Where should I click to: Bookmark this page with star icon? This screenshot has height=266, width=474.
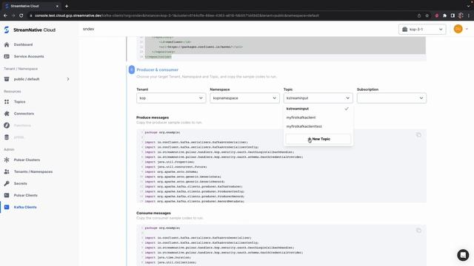427,16
